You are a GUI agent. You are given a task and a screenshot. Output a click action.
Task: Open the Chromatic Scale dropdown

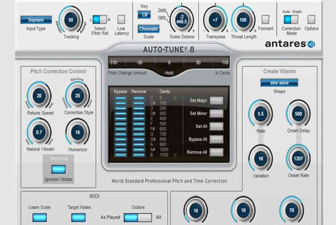(149, 29)
